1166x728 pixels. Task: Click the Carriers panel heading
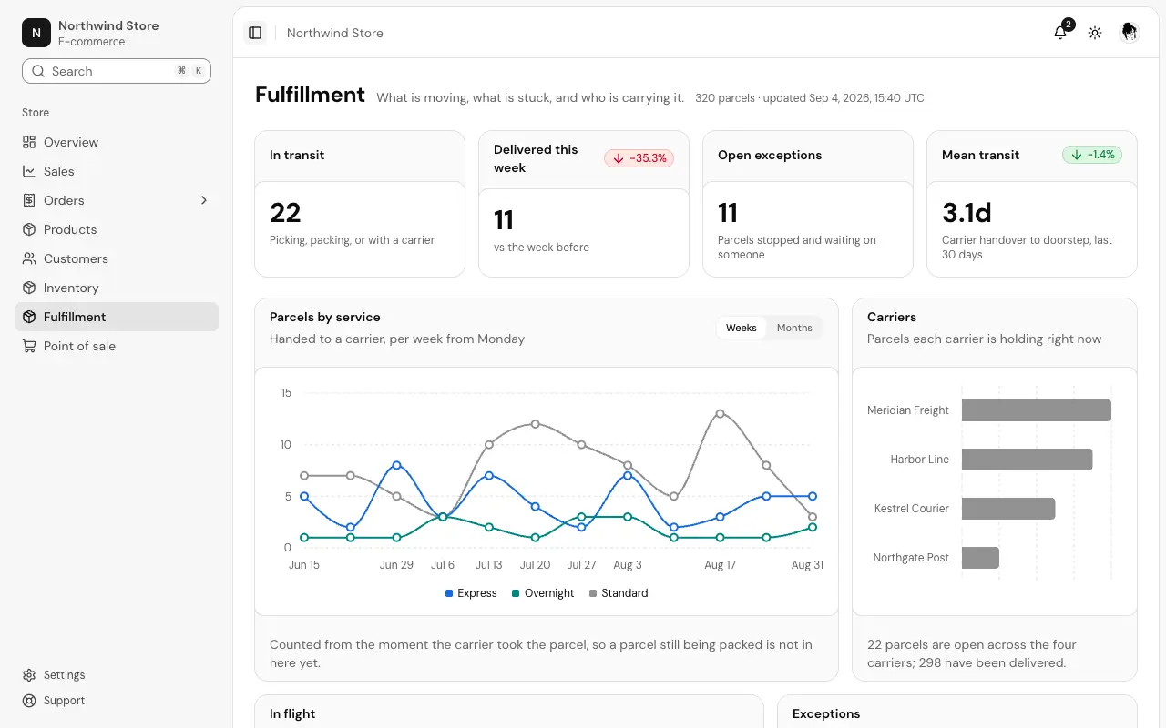tap(892, 317)
